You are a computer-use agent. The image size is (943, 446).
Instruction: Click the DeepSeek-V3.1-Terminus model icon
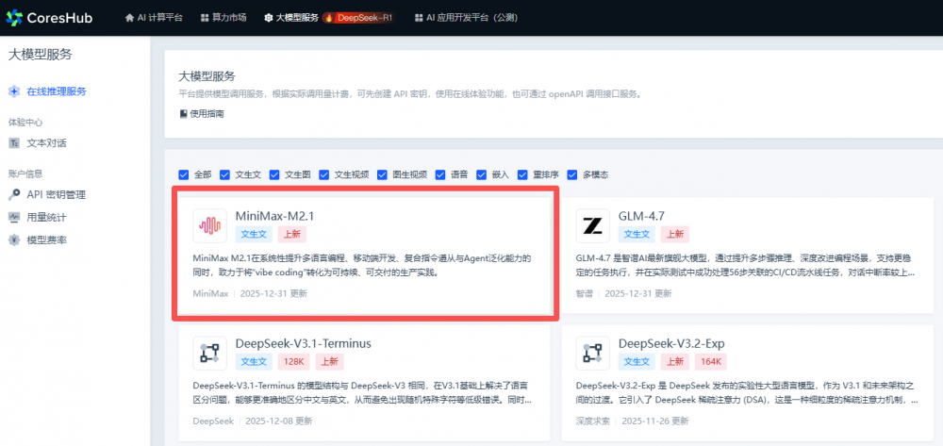click(x=209, y=353)
